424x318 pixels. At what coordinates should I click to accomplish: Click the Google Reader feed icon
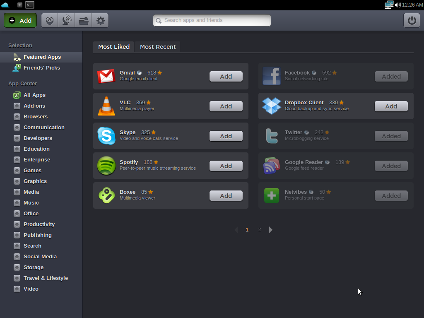click(x=272, y=166)
